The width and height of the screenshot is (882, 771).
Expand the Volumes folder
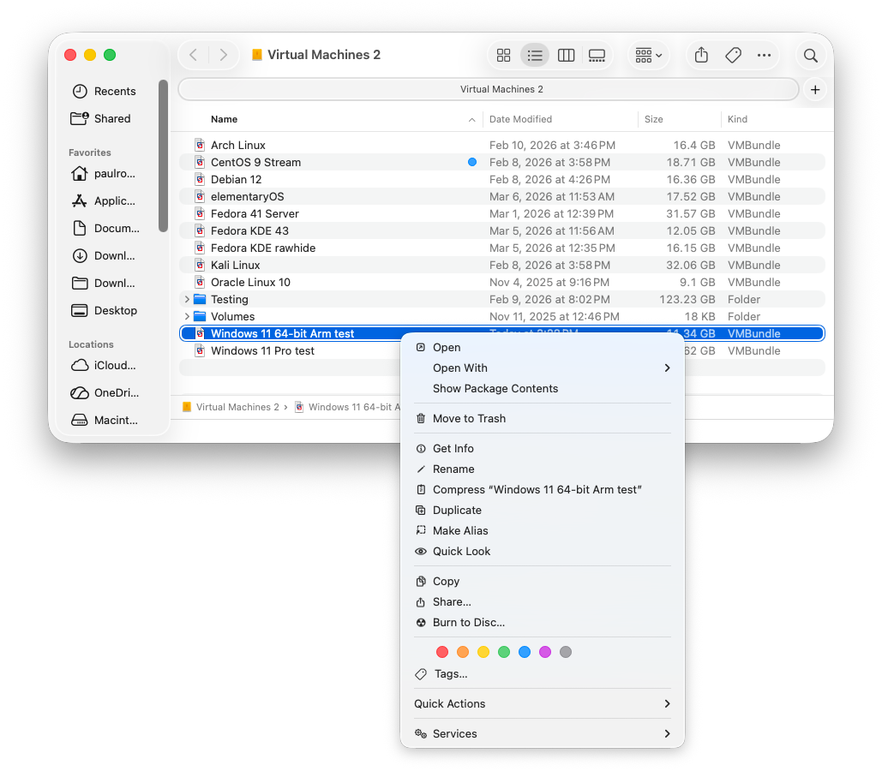(x=187, y=317)
